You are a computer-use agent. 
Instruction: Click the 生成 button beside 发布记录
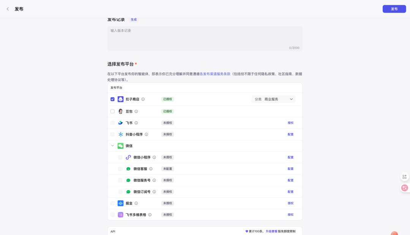(x=134, y=20)
